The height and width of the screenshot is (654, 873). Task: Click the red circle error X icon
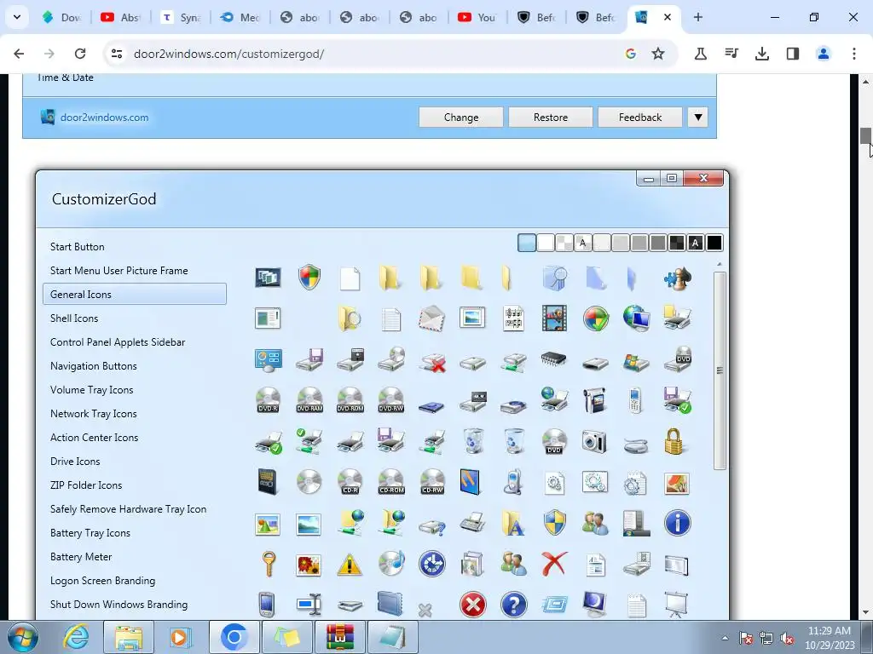[472, 605]
